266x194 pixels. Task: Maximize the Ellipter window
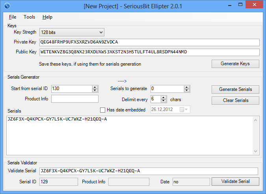(x=240, y=5)
